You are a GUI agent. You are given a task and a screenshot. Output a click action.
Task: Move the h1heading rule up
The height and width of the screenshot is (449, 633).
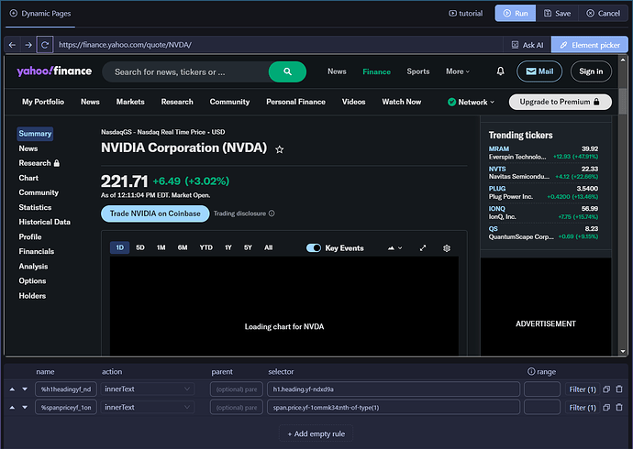(x=12, y=389)
